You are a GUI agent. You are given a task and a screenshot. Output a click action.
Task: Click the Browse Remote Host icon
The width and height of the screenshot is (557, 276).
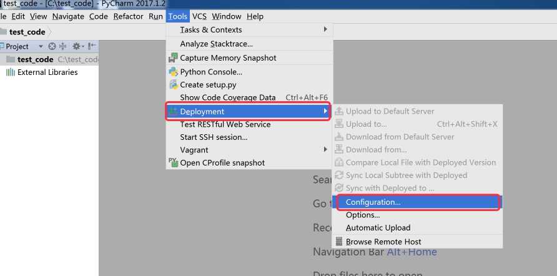[339, 242]
